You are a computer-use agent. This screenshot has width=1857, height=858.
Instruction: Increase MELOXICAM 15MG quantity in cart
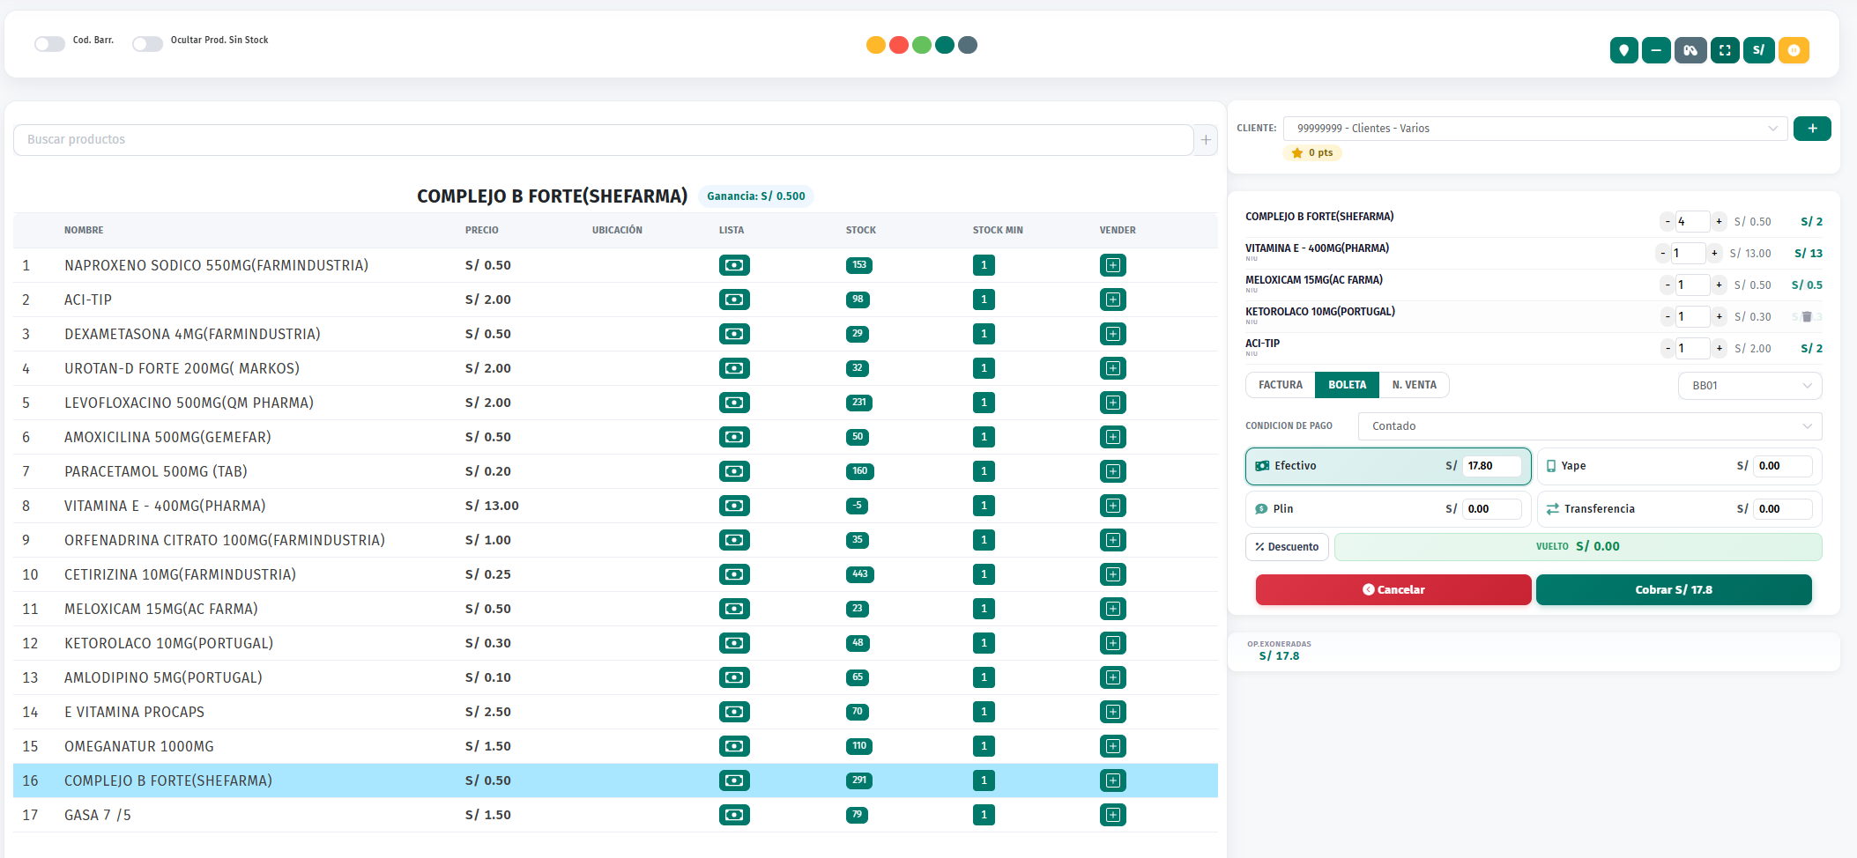[1719, 285]
